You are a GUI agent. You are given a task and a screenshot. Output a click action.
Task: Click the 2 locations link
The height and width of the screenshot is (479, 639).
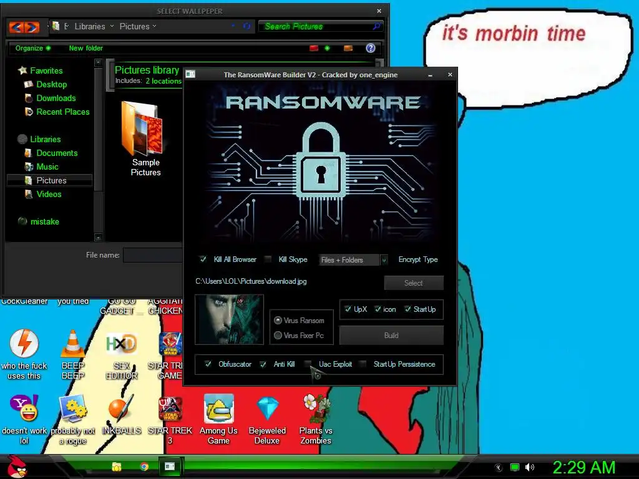point(163,80)
